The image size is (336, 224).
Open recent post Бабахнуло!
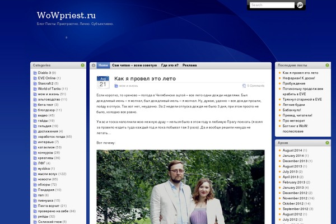[x=292, y=110]
